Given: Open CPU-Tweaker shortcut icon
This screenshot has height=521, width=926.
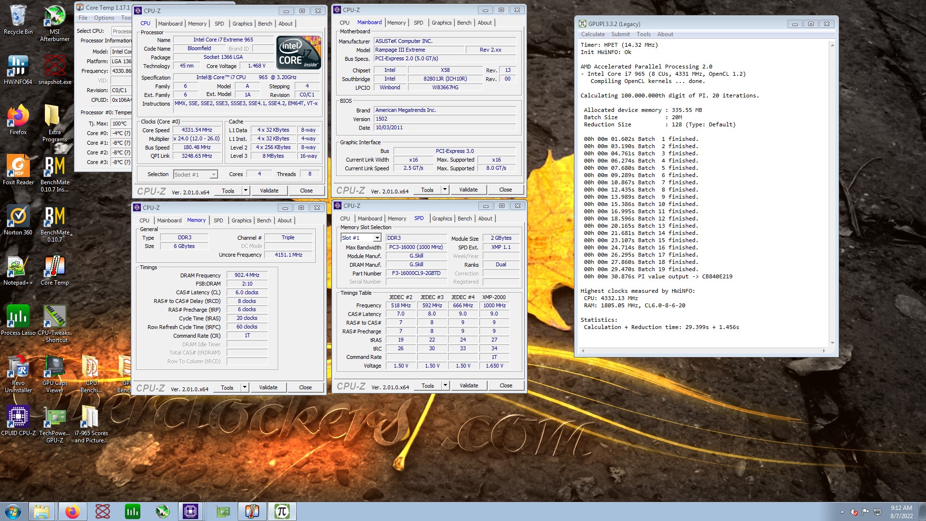Looking at the screenshot, I should pyautogui.click(x=54, y=324).
